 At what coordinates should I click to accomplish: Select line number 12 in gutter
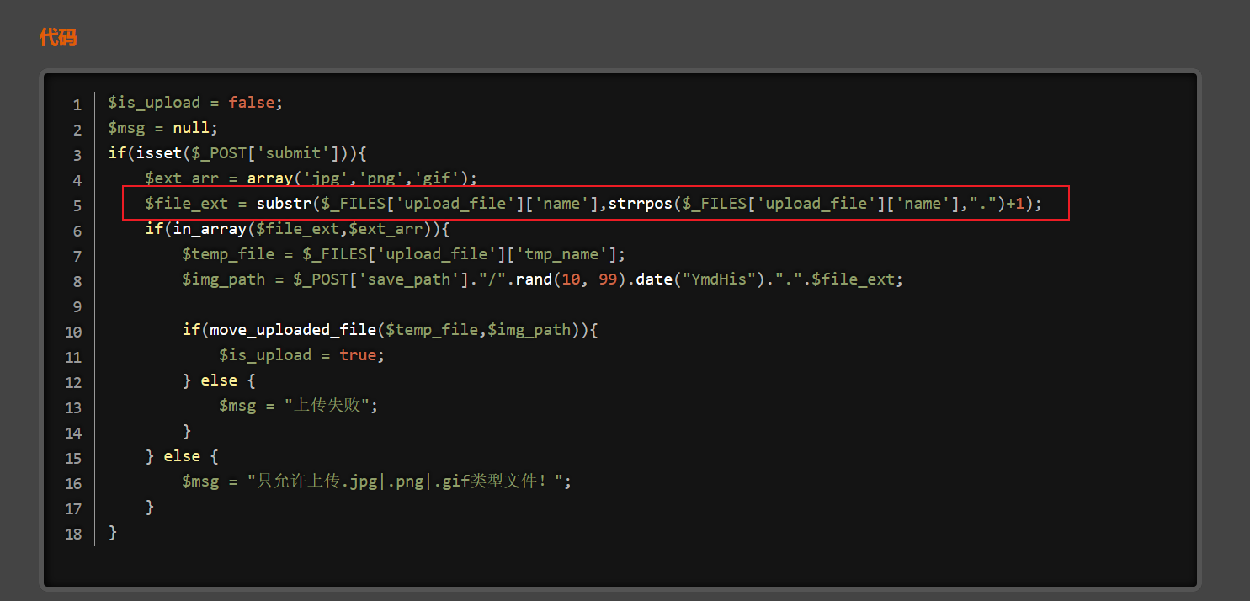coord(73,382)
